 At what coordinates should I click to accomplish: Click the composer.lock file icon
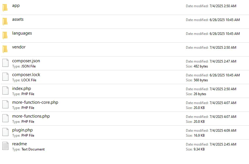click(x=5, y=77)
